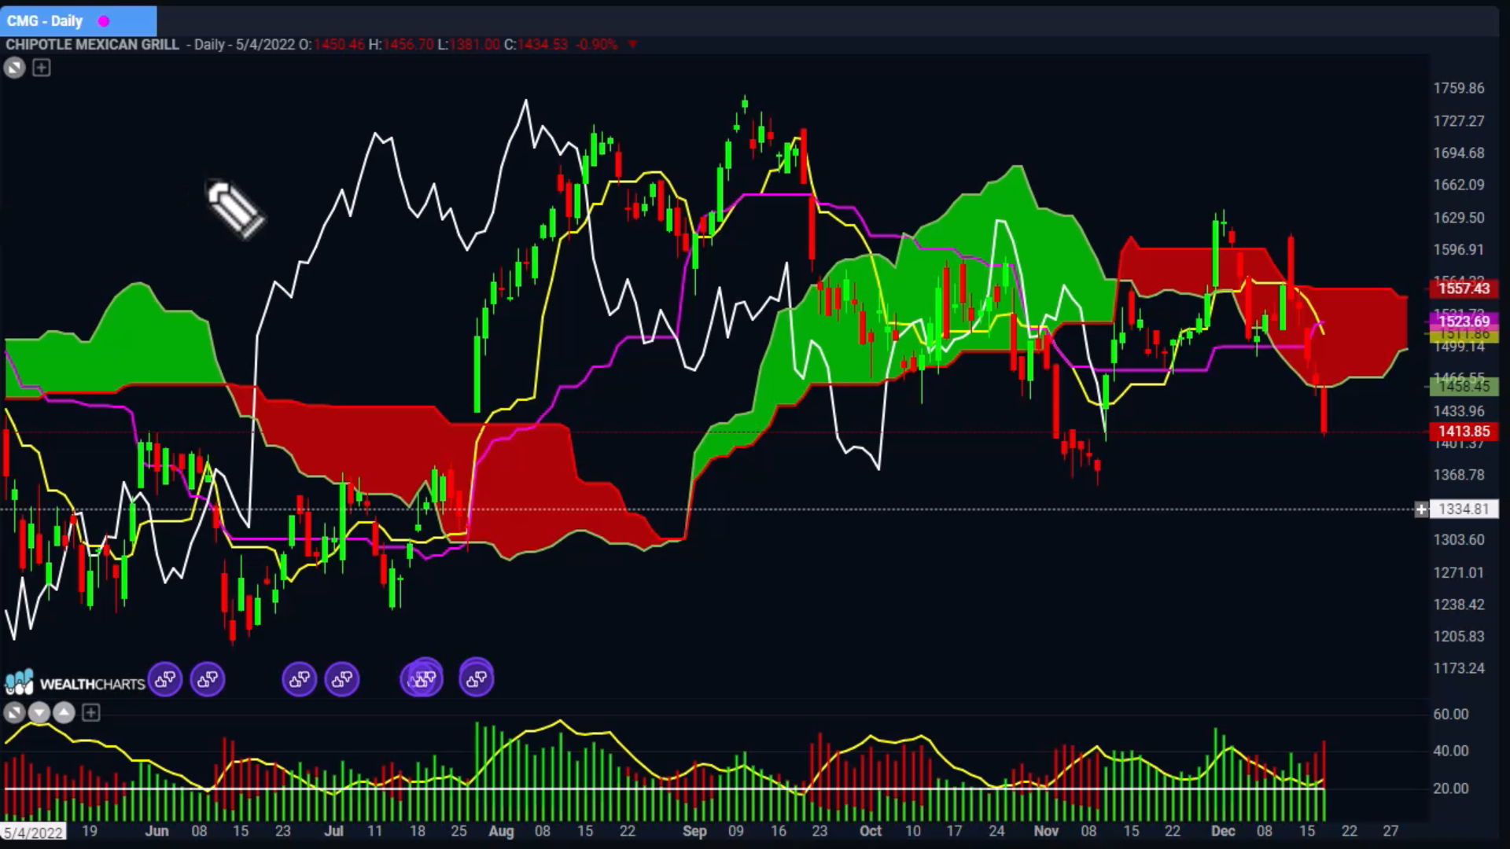
Task: Click the magenta 1523.69 price tag
Action: pos(1464,321)
